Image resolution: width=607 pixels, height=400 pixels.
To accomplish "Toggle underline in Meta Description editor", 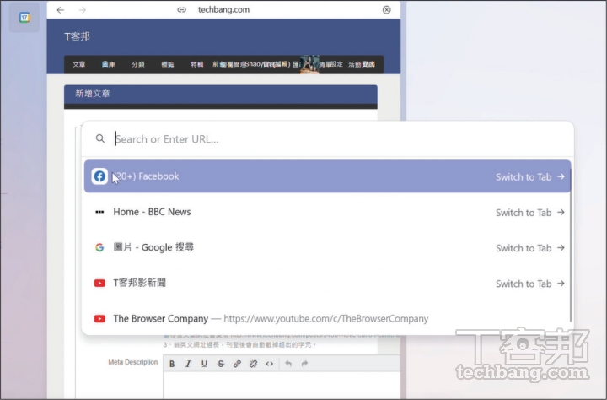I will [x=204, y=364].
